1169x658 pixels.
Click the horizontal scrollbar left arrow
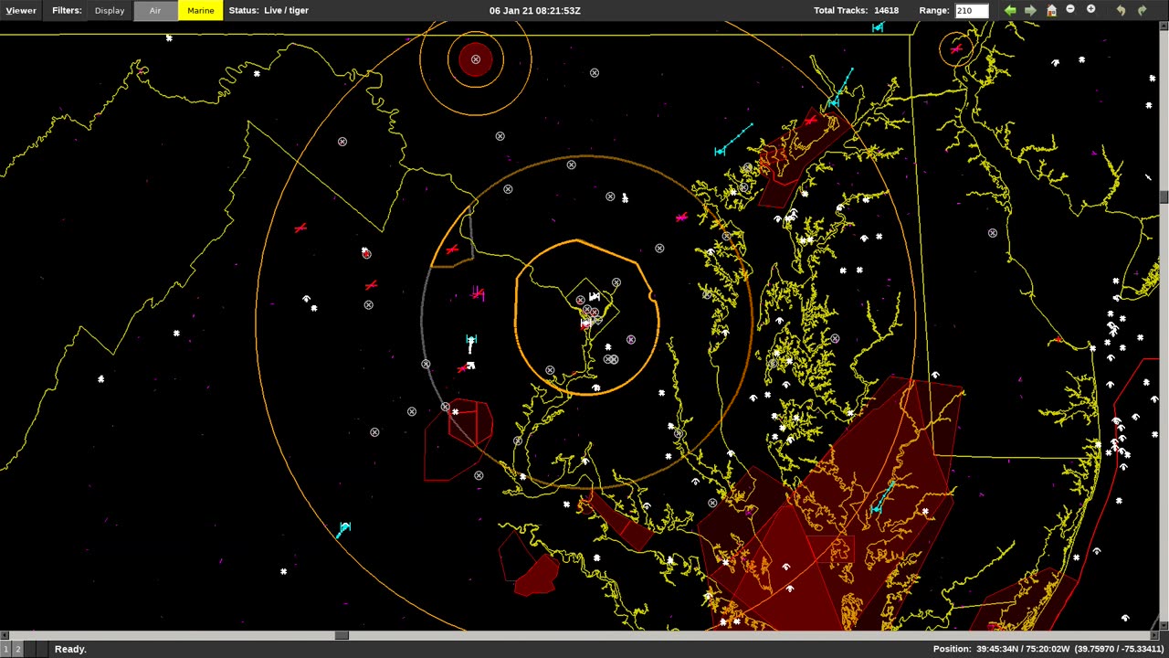tap(4, 635)
